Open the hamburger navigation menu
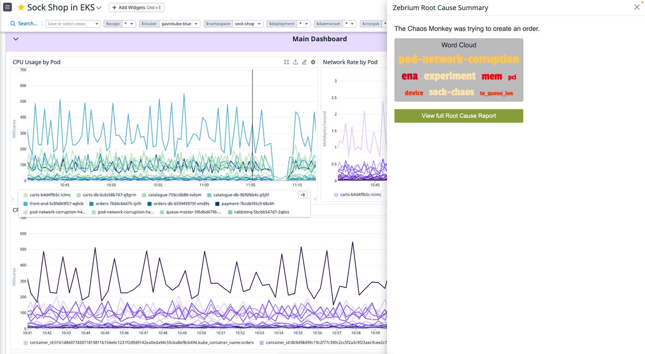The width and height of the screenshot is (645, 354). point(7,7)
